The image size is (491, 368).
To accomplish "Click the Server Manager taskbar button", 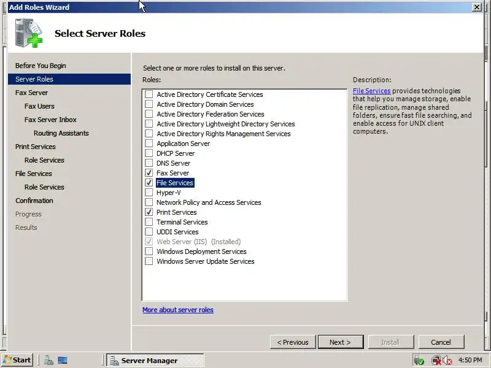I will click(x=155, y=361).
